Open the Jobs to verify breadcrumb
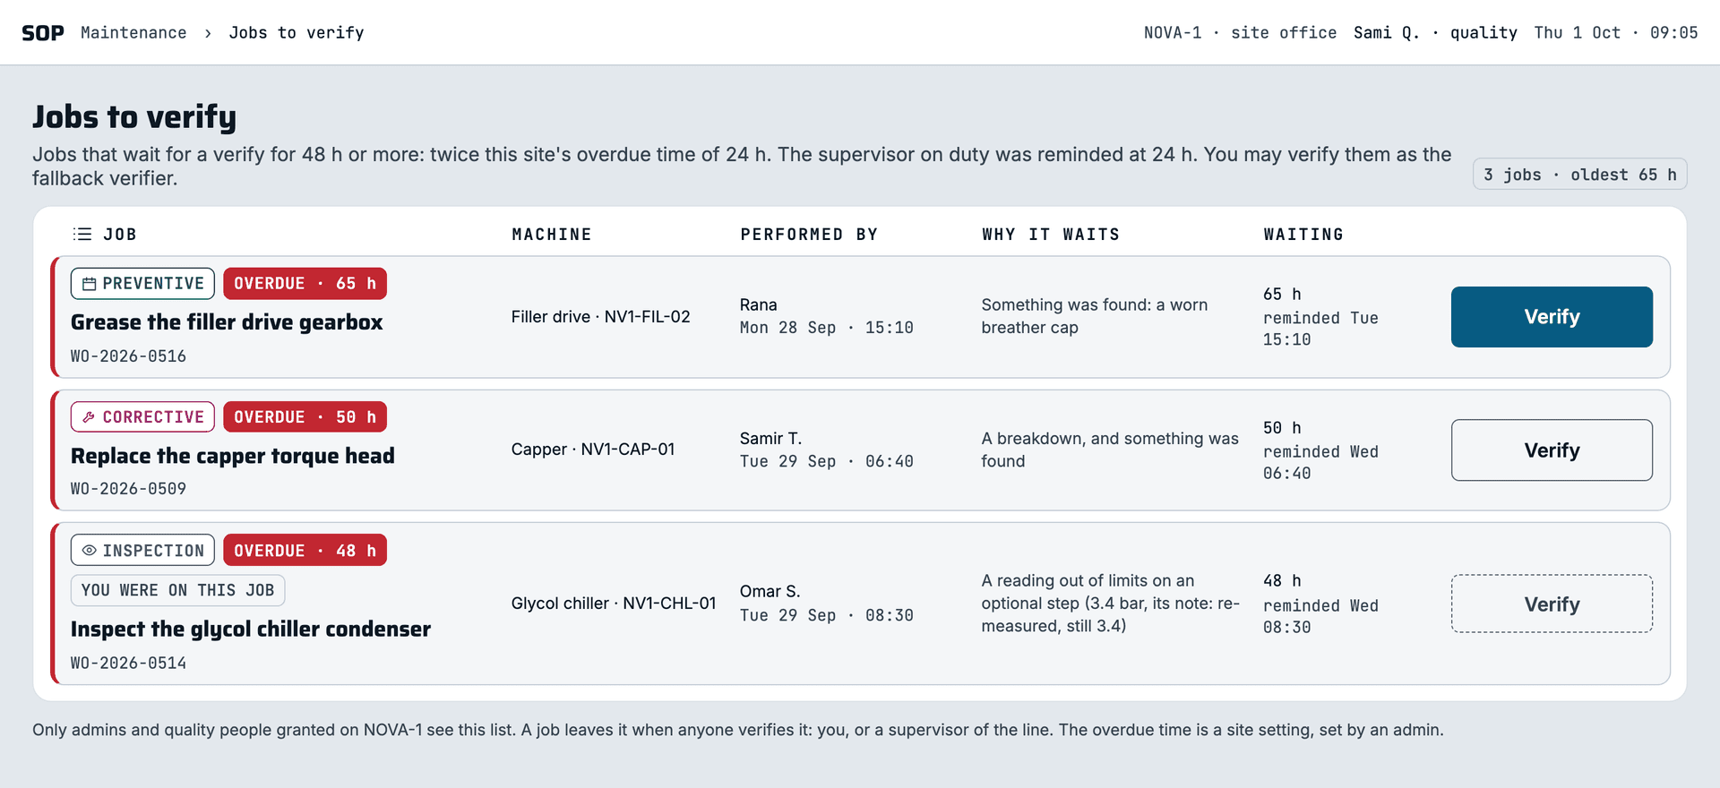This screenshot has height=788, width=1720. (x=297, y=33)
